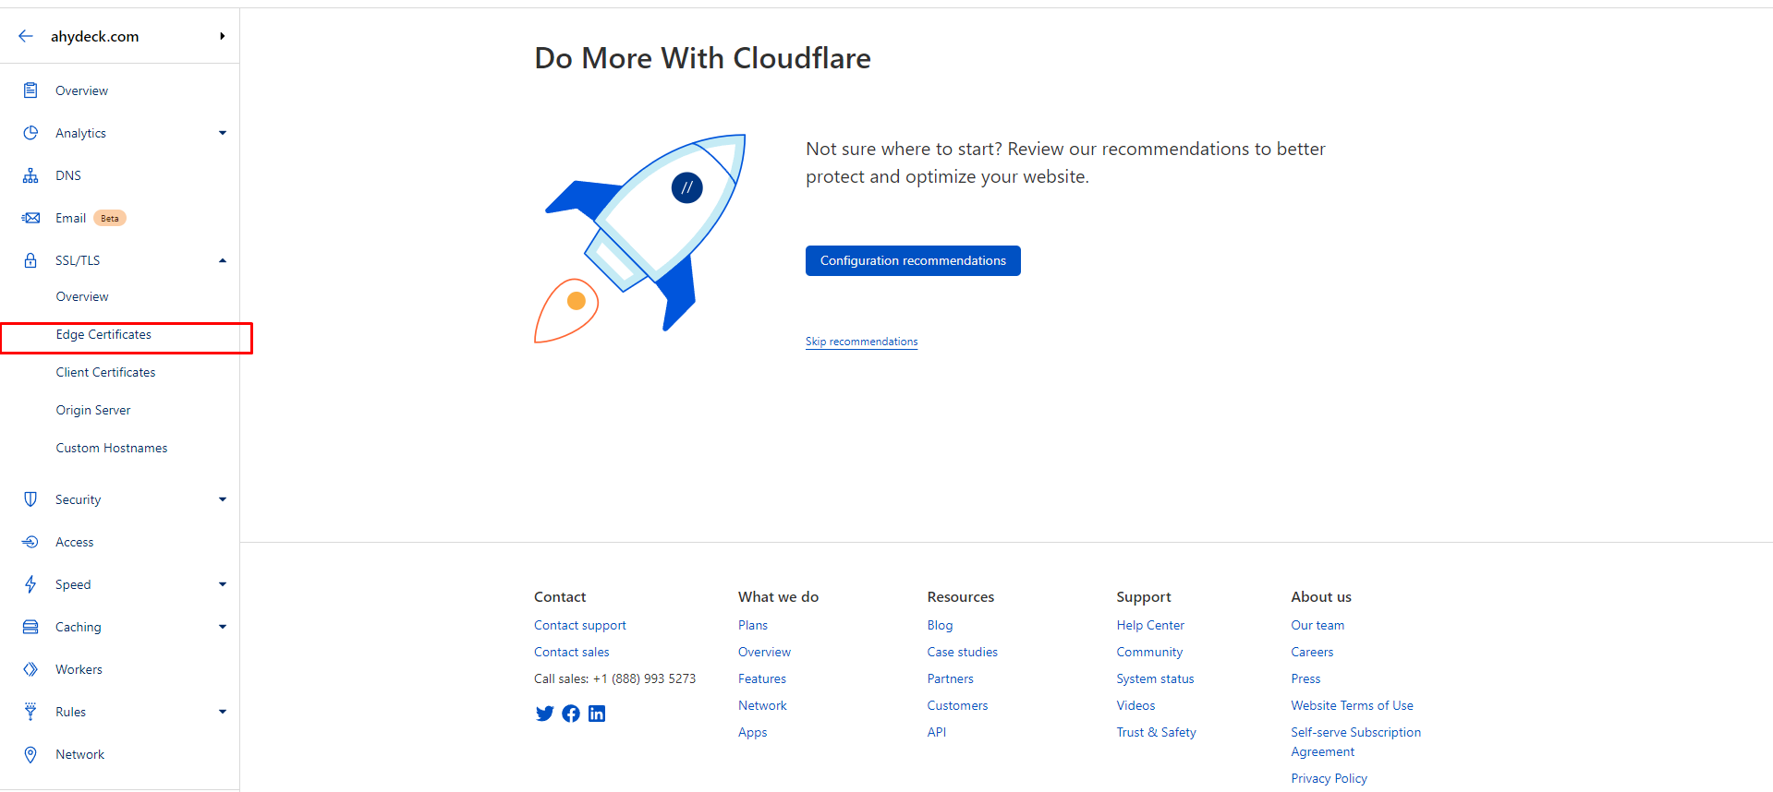Click the Email envelope icon

30,218
